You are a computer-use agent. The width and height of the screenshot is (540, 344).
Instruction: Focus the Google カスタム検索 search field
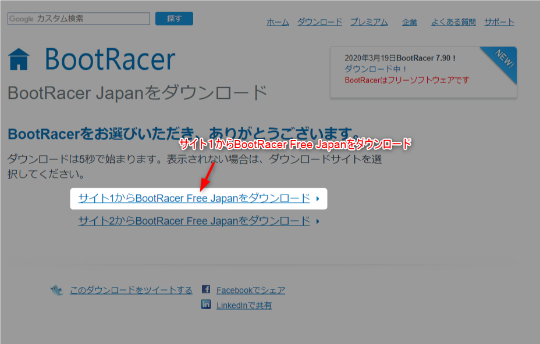coord(79,19)
